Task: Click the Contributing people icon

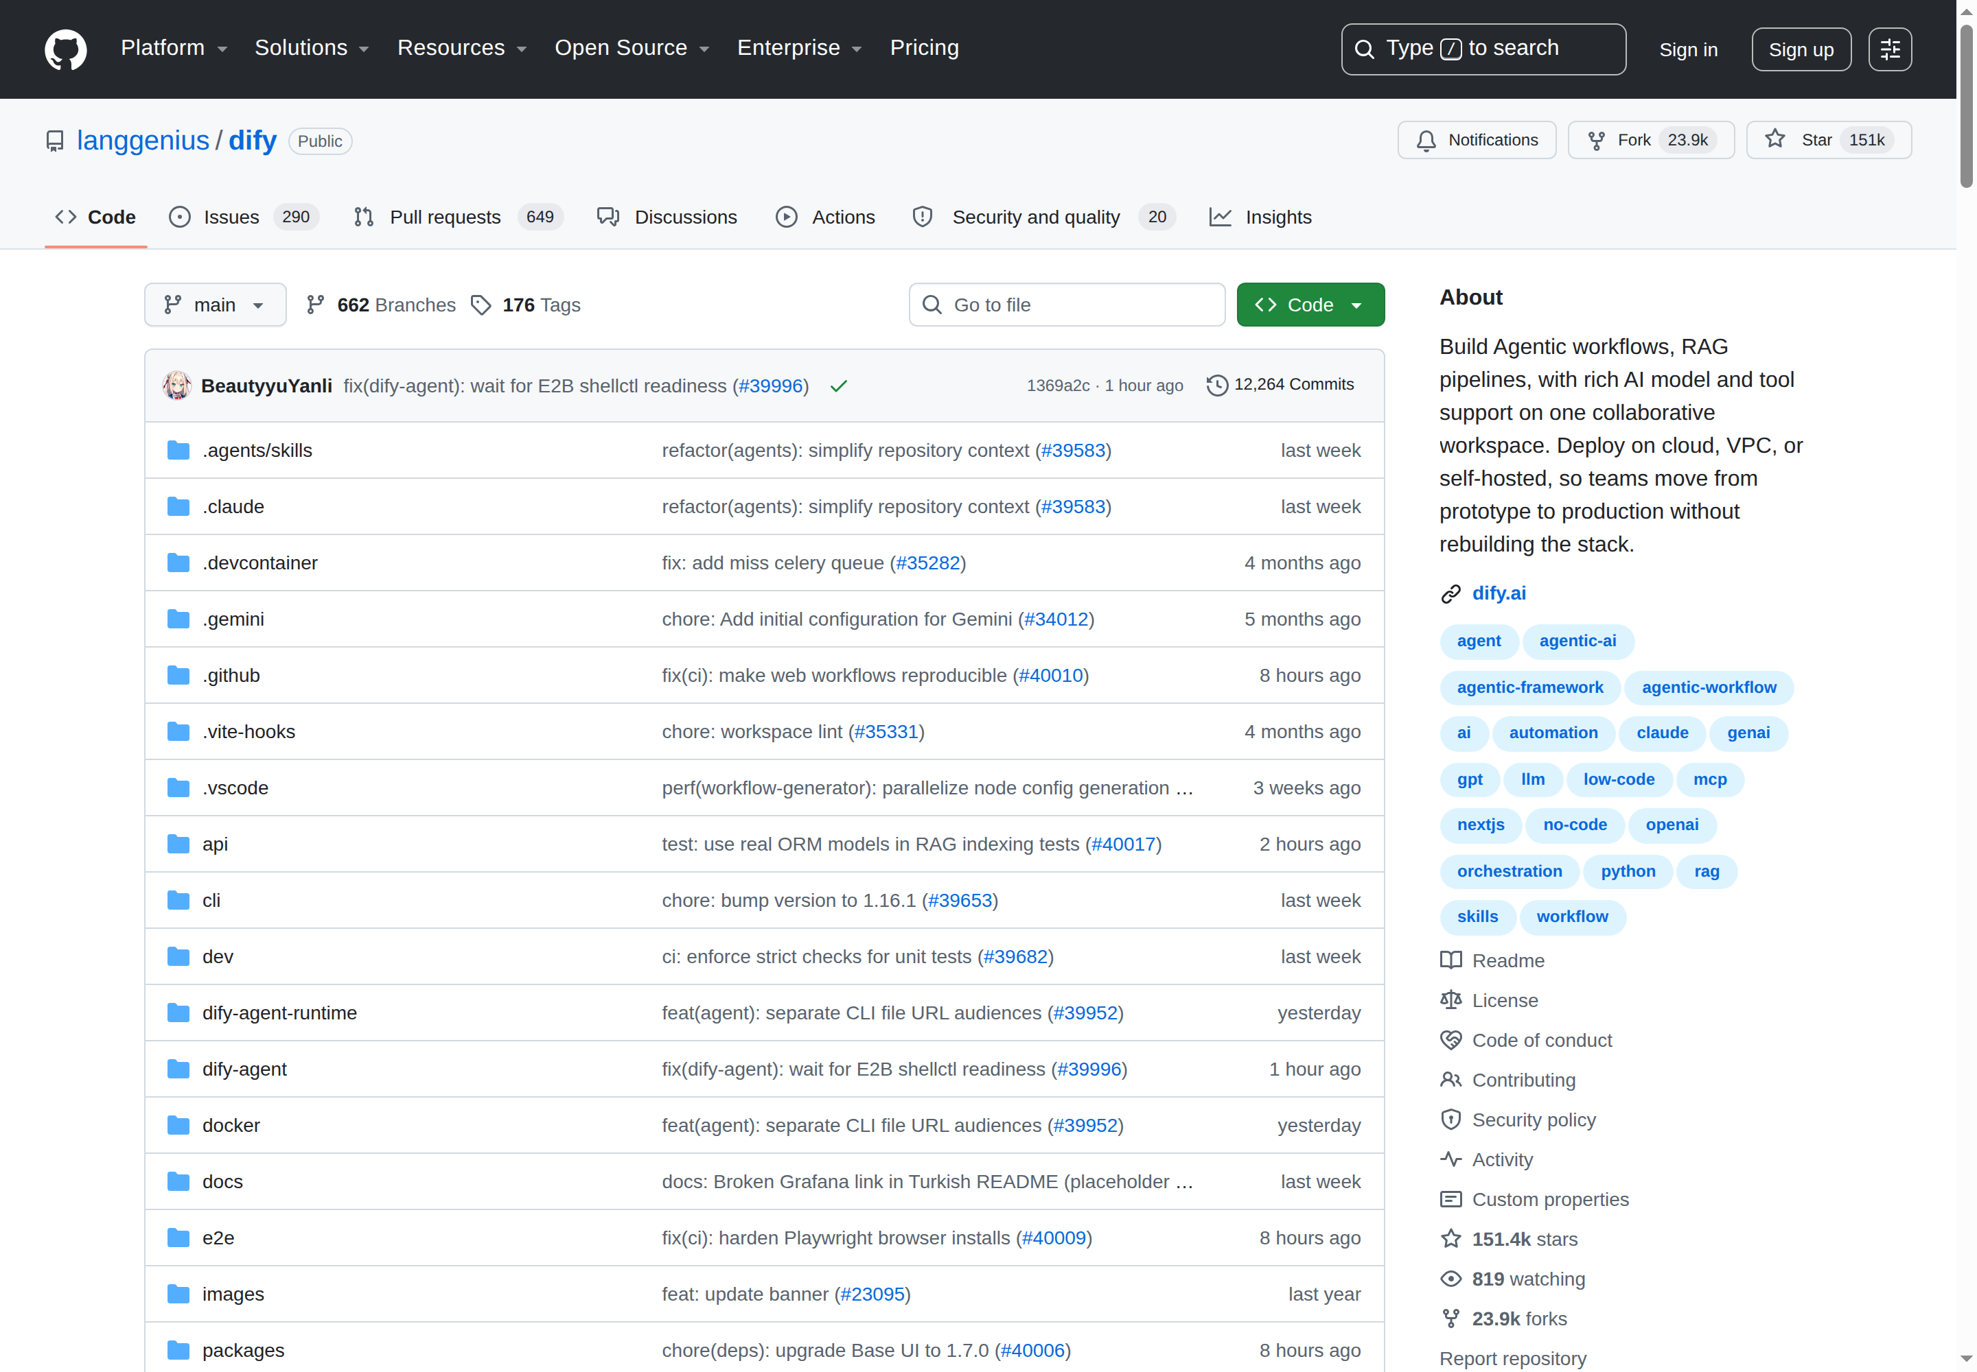Action: [x=1450, y=1080]
